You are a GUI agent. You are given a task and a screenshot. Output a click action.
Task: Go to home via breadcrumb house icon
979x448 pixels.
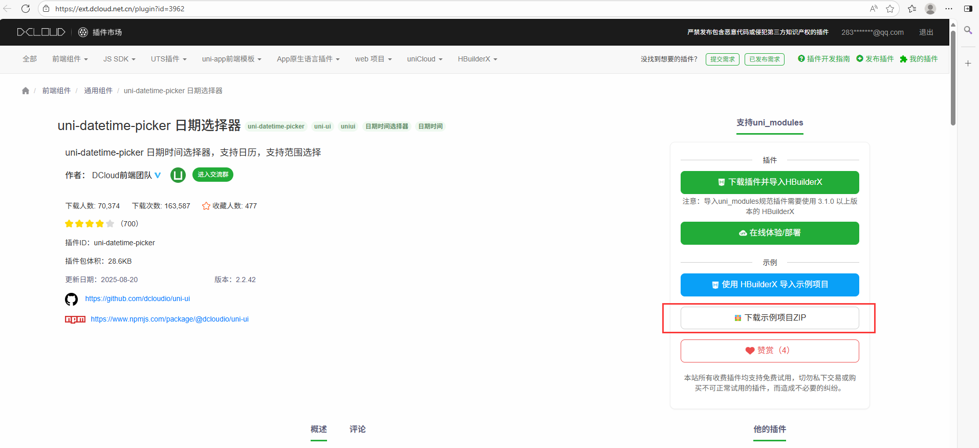(x=26, y=91)
